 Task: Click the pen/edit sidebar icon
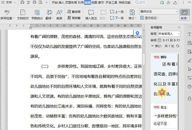pyautogui.click(x=189, y=61)
